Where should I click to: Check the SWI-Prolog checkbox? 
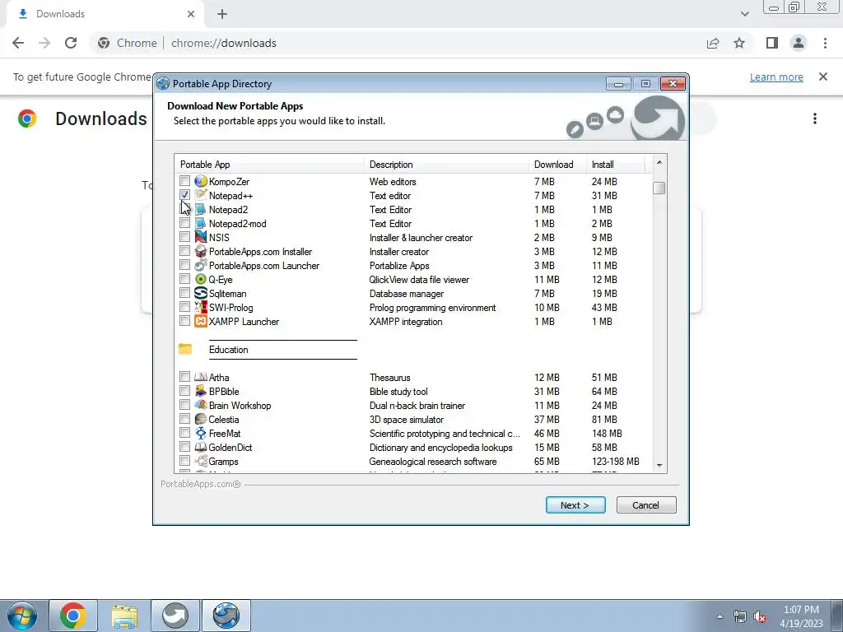[x=185, y=306]
